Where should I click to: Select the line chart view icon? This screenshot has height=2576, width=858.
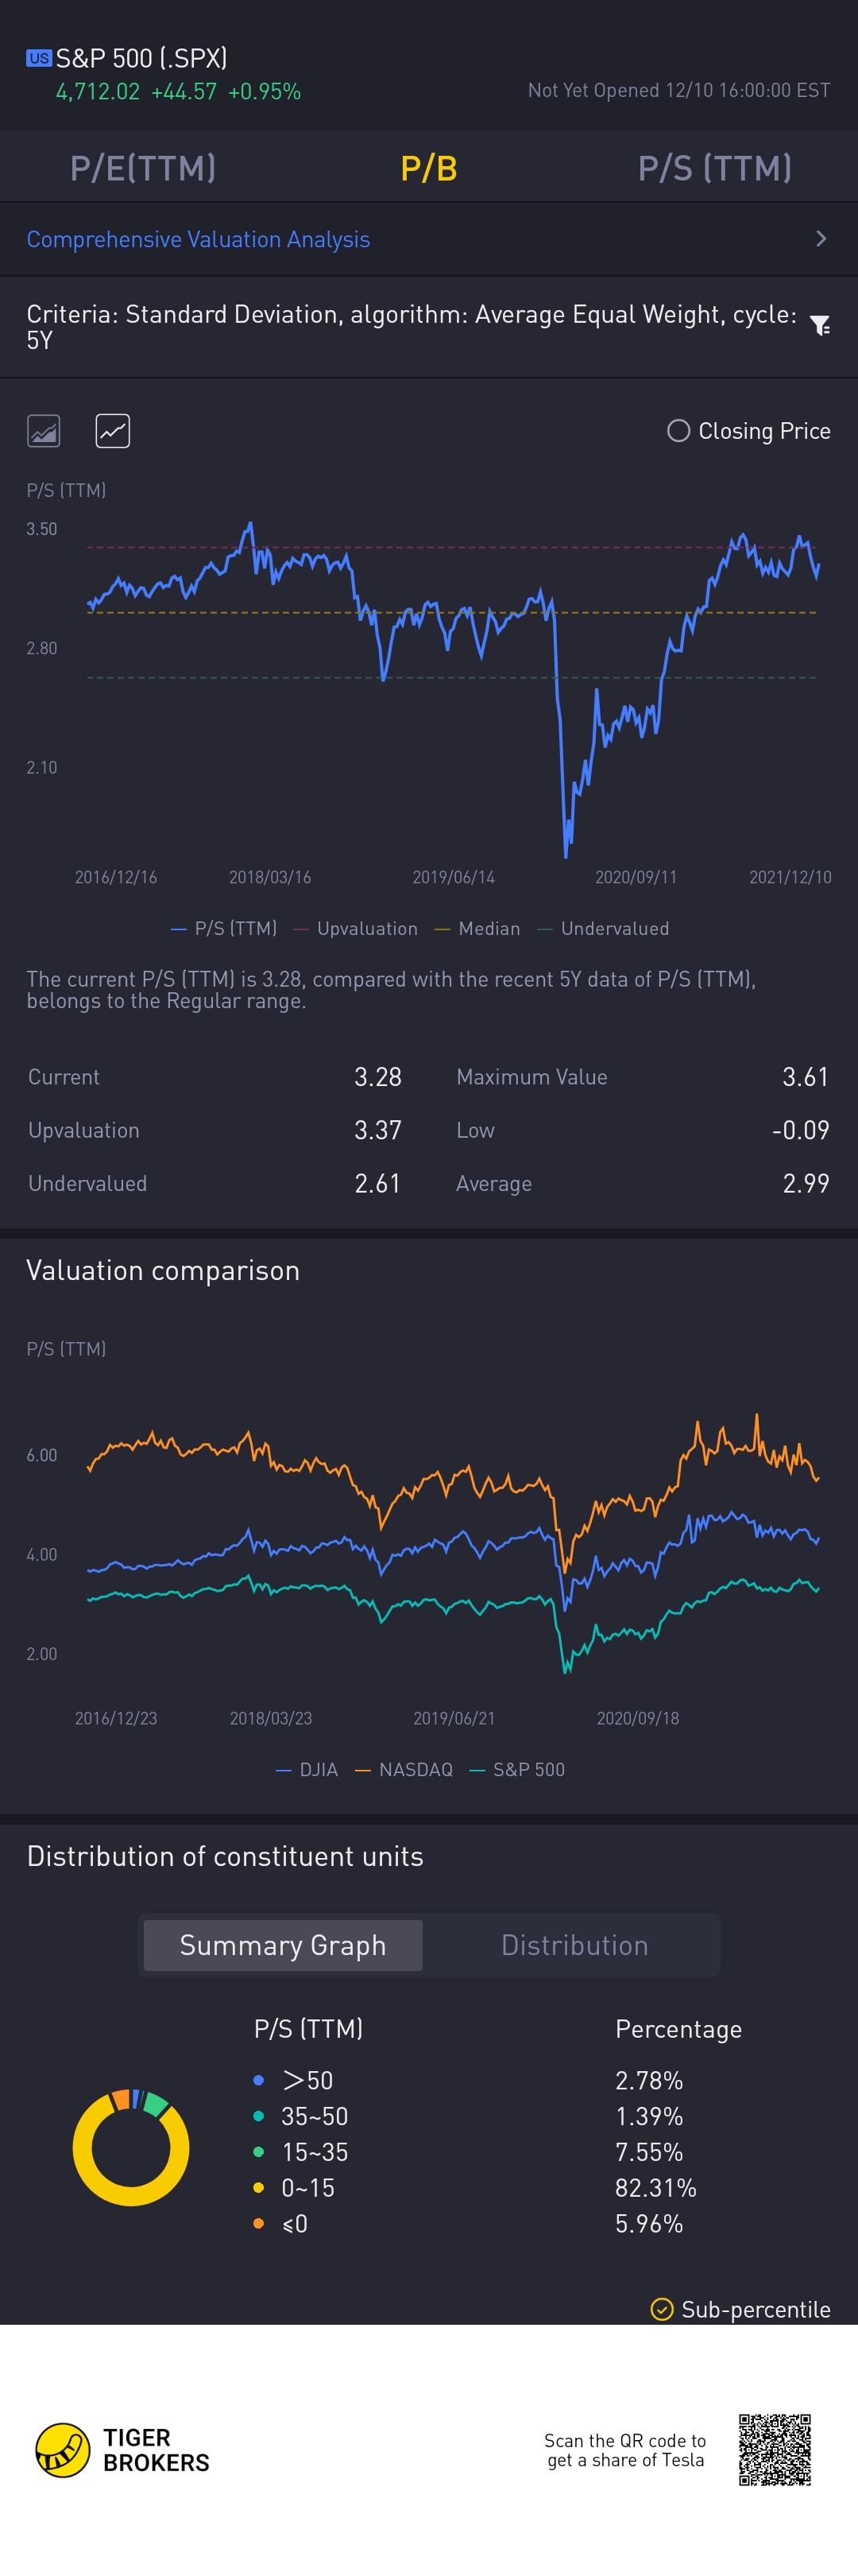(113, 431)
